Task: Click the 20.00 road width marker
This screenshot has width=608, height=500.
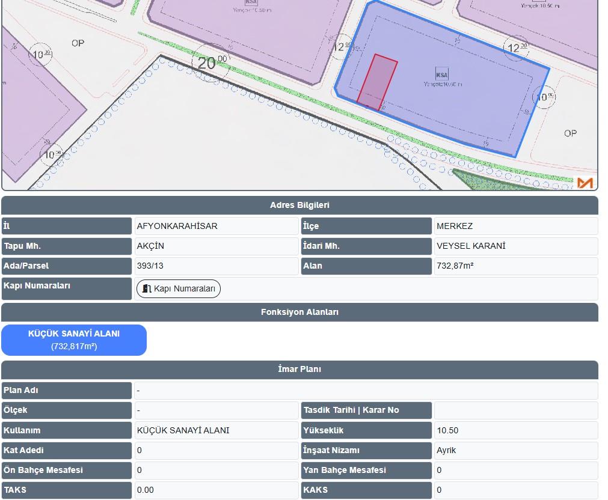Action: [210, 62]
